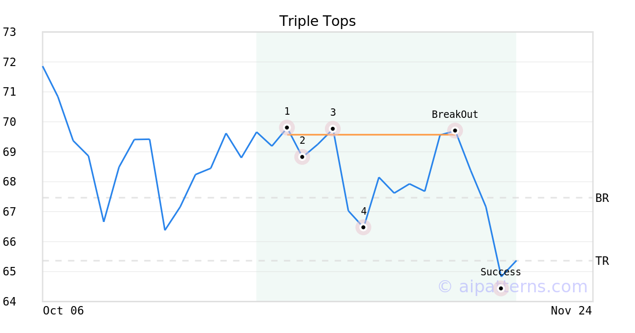Click the BR level label
This screenshot has width=635, height=333.
(x=602, y=198)
